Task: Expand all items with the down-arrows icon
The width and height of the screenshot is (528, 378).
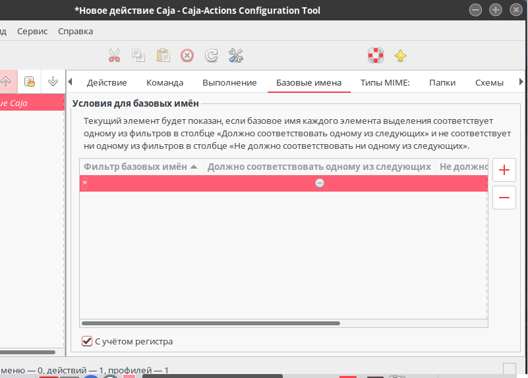Action: pyautogui.click(x=53, y=82)
